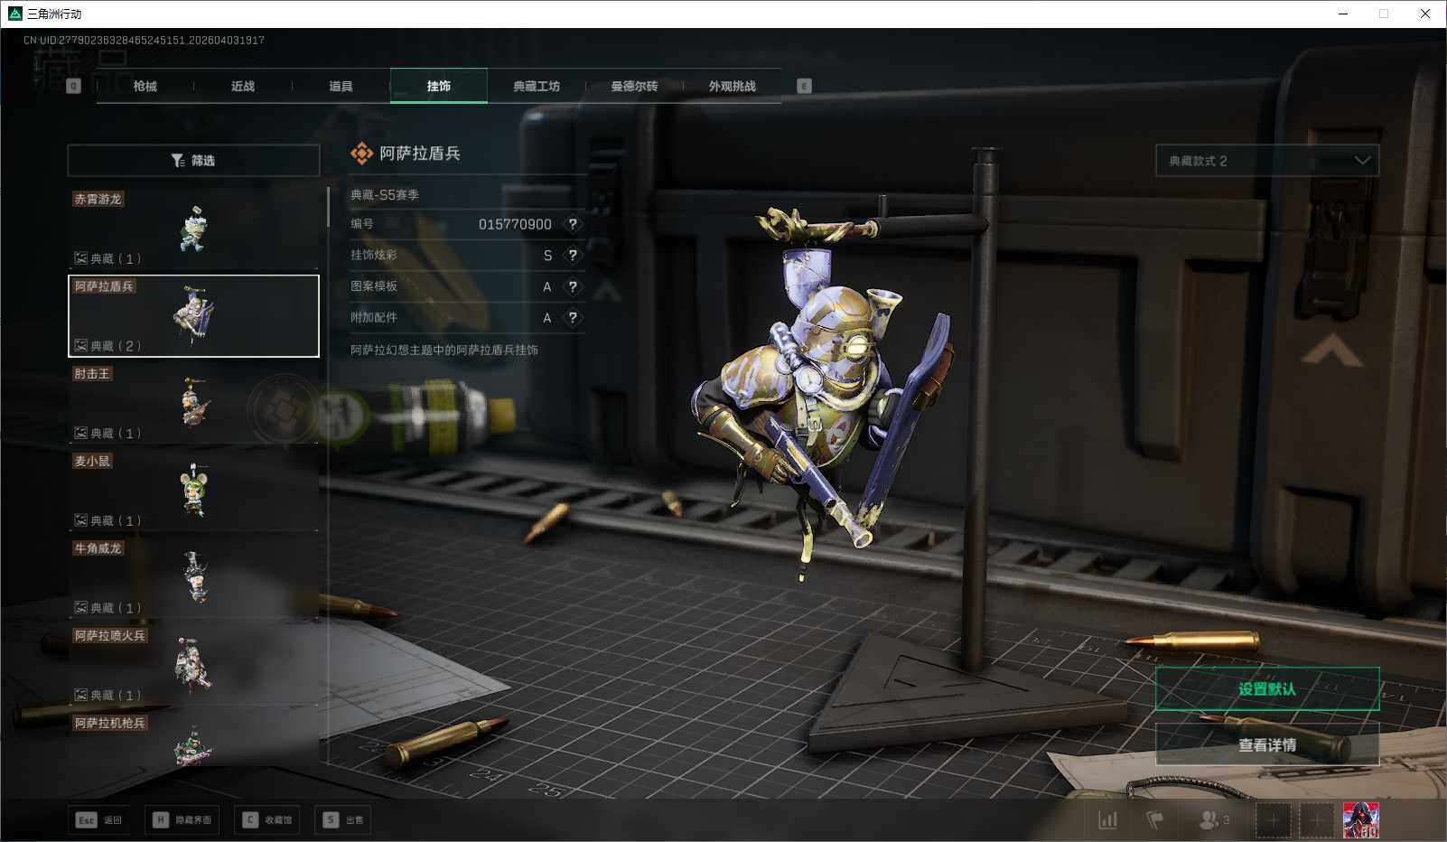Open the 曼德尔砖 tab

coord(634,86)
